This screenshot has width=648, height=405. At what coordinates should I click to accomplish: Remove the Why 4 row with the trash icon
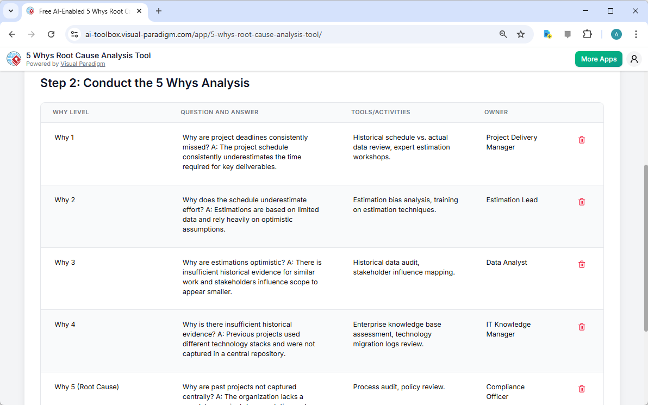tap(581, 327)
